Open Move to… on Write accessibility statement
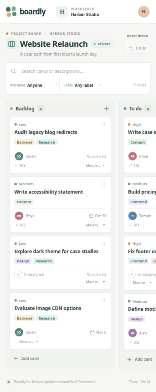 (96, 225)
